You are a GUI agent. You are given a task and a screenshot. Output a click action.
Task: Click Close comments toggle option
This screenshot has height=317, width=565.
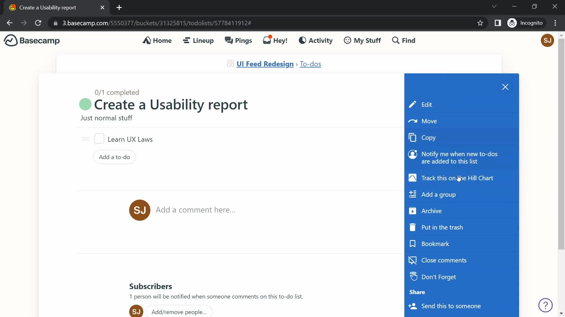pos(444,260)
